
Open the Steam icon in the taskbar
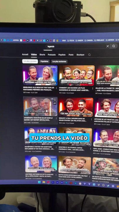[x=108, y=185]
